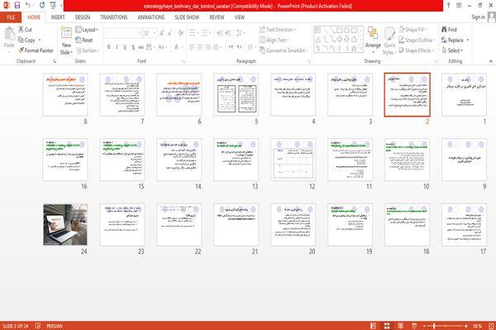
Task: Align text left in Paragraph group
Action: (x=192, y=47)
